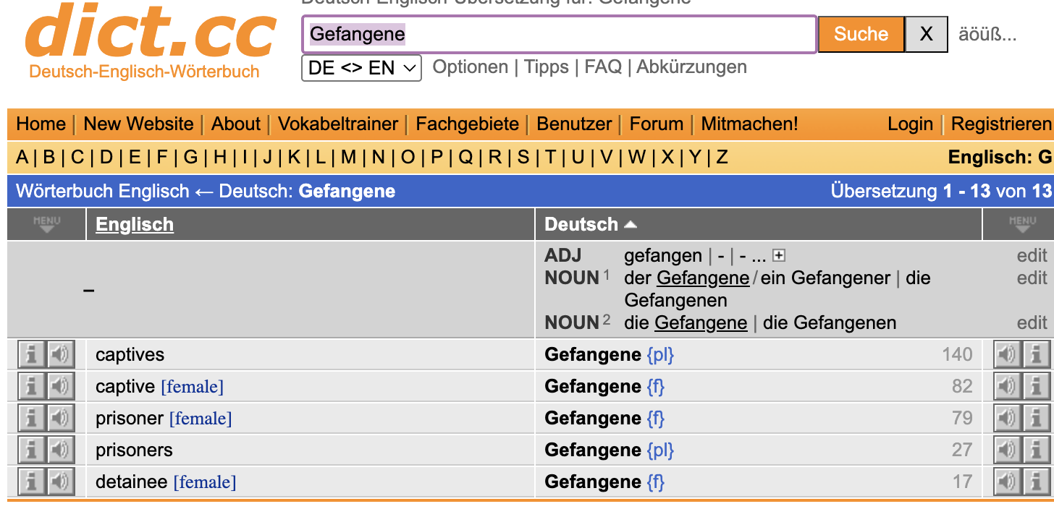Click the word detainee
Image resolution: width=1054 pixels, height=509 pixels.
coord(132,482)
